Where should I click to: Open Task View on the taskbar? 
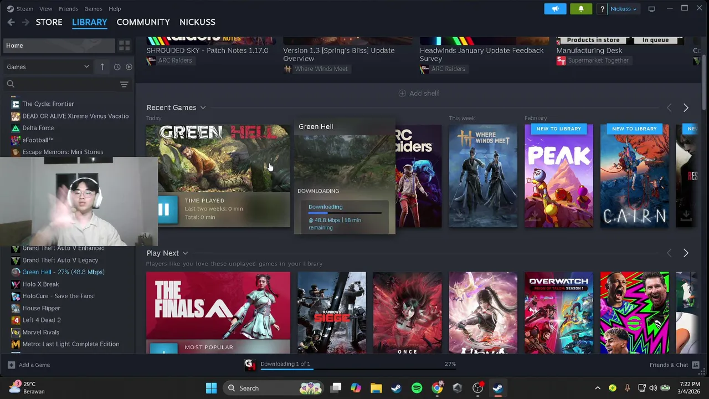(336, 388)
